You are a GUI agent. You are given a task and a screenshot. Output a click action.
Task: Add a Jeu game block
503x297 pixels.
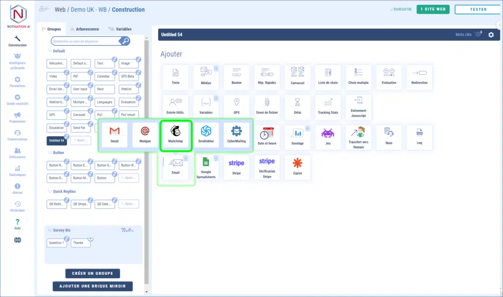[x=328, y=137]
